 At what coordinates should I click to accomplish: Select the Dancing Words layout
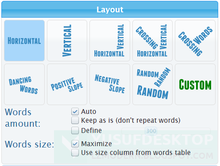click(x=24, y=84)
